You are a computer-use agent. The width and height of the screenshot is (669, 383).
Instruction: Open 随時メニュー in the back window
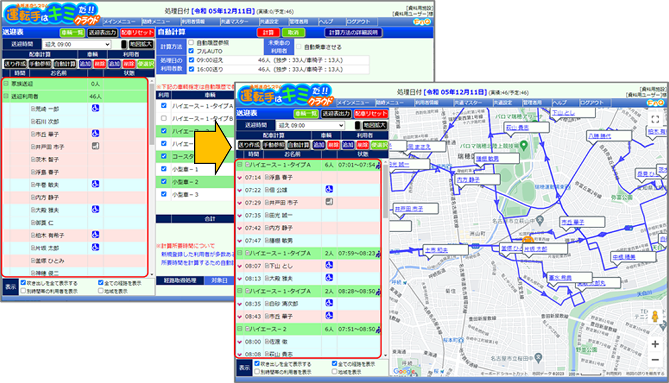(156, 22)
